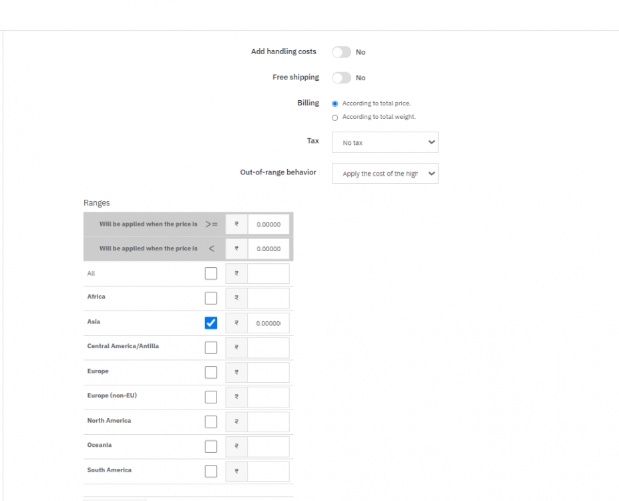Screen dimensions: 619x501
Task: Click the Asia shipping price field
Action: coord(268,323)
